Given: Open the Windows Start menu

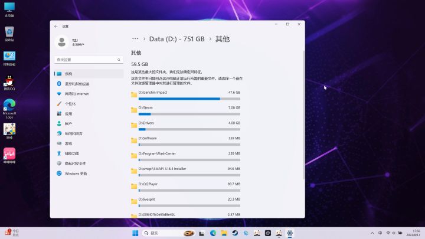Looking at the screenshot, I should (x=135, y=233).
